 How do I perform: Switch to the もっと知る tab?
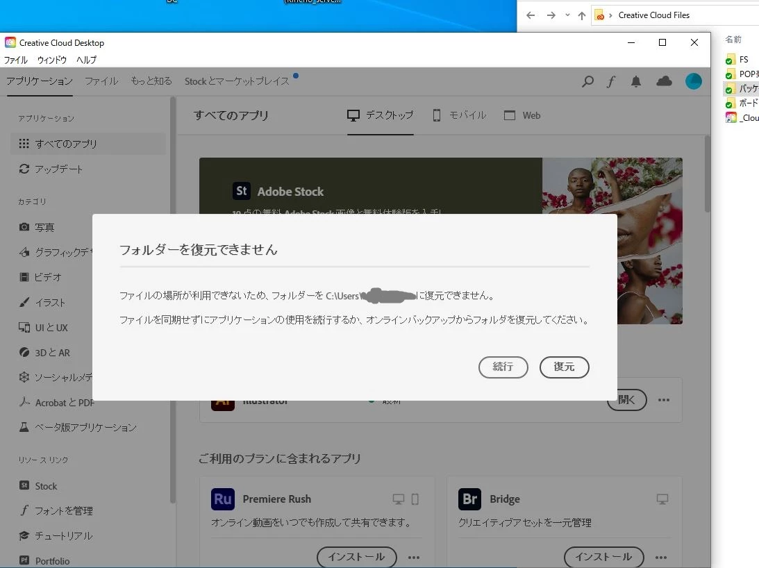tap(151, 81)
